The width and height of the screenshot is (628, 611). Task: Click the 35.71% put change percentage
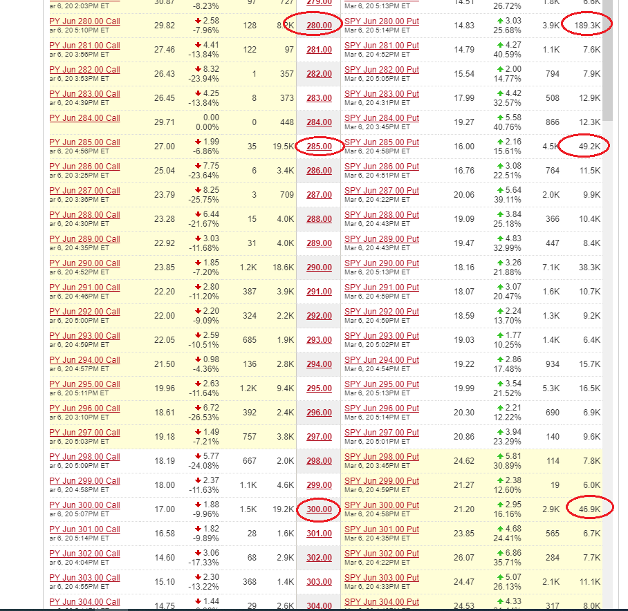click(x=508, y=563)
